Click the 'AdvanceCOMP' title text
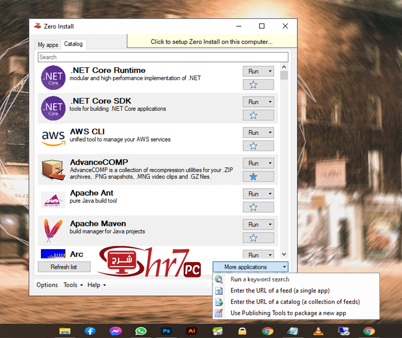 point(99,162)
